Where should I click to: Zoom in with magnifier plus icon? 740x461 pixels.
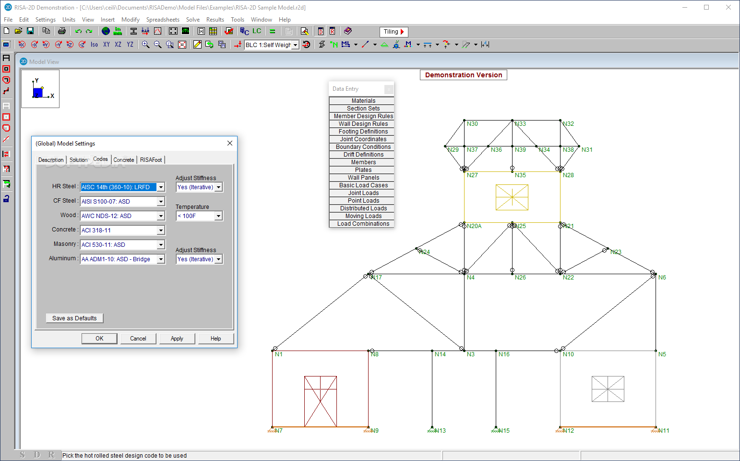(145, 45)
